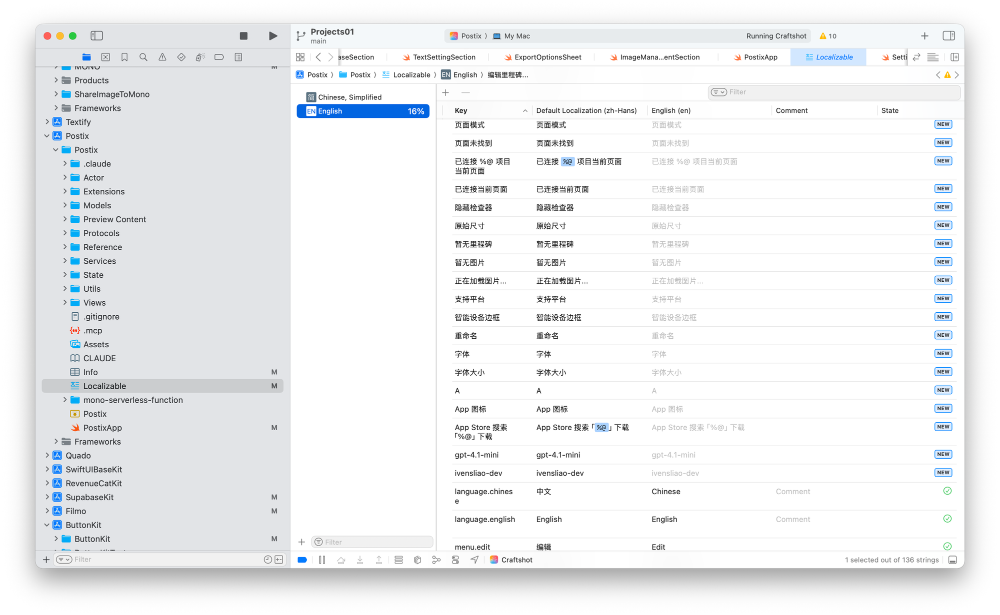Toggle breakpoints activation in debug bar
The height and width of the screenshot is (615, 1000).
click(302, 560)
